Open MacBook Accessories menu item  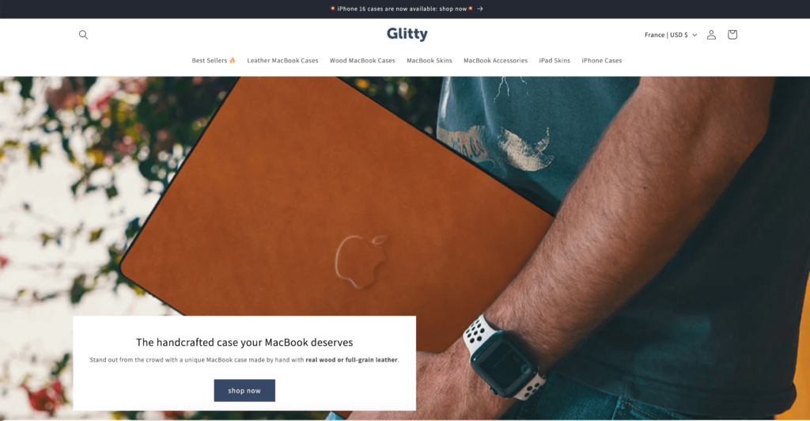click(495, 60)
